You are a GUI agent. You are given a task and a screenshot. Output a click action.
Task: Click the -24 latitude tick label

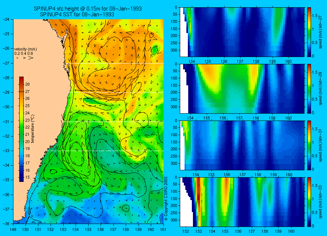(6, 19)
